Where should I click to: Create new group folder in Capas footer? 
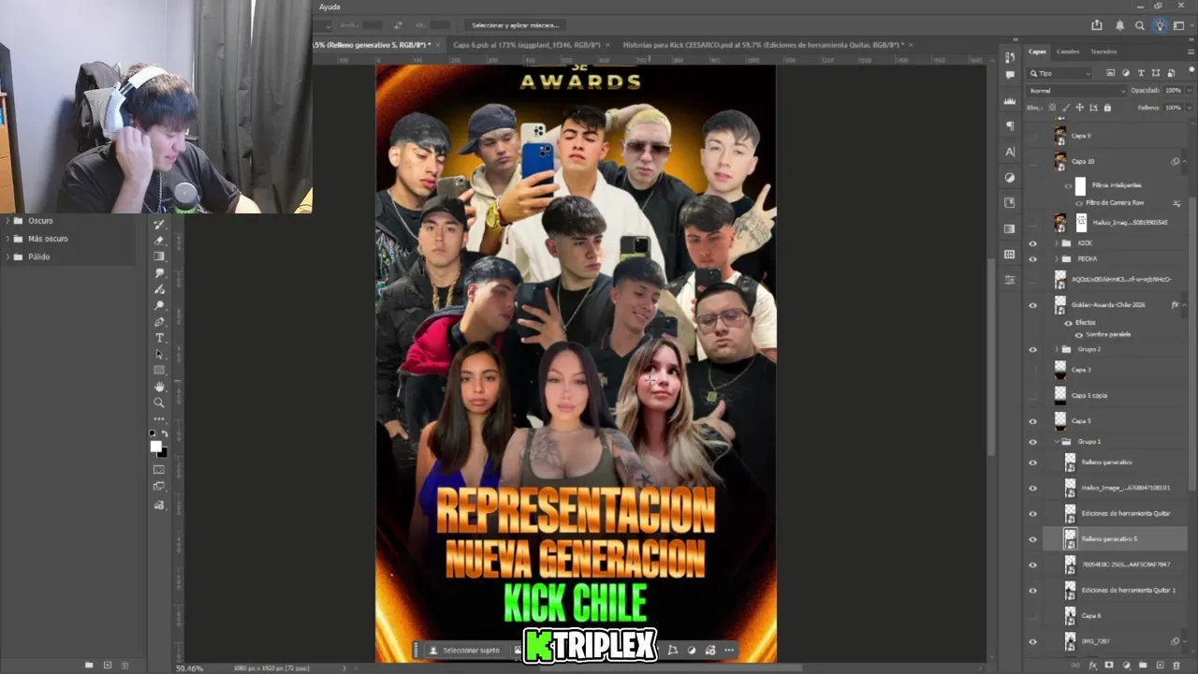(x=1143, y=665)
